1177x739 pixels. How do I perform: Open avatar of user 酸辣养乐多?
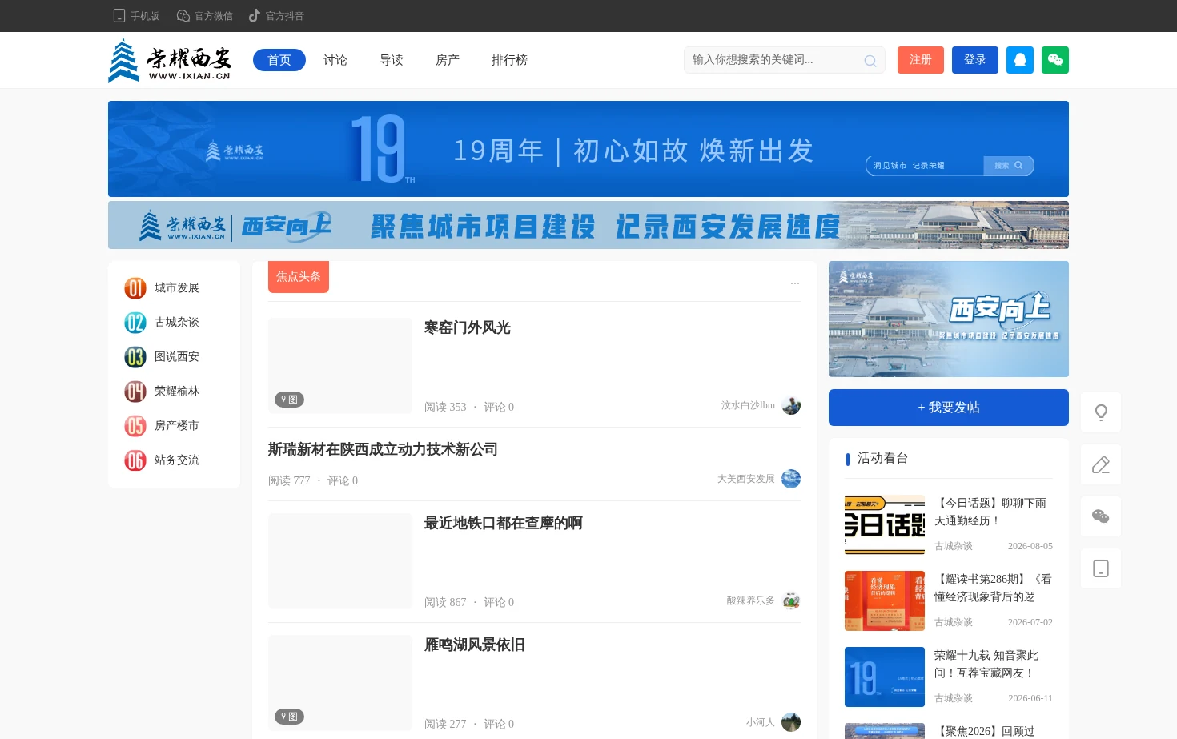click(791, 600)
